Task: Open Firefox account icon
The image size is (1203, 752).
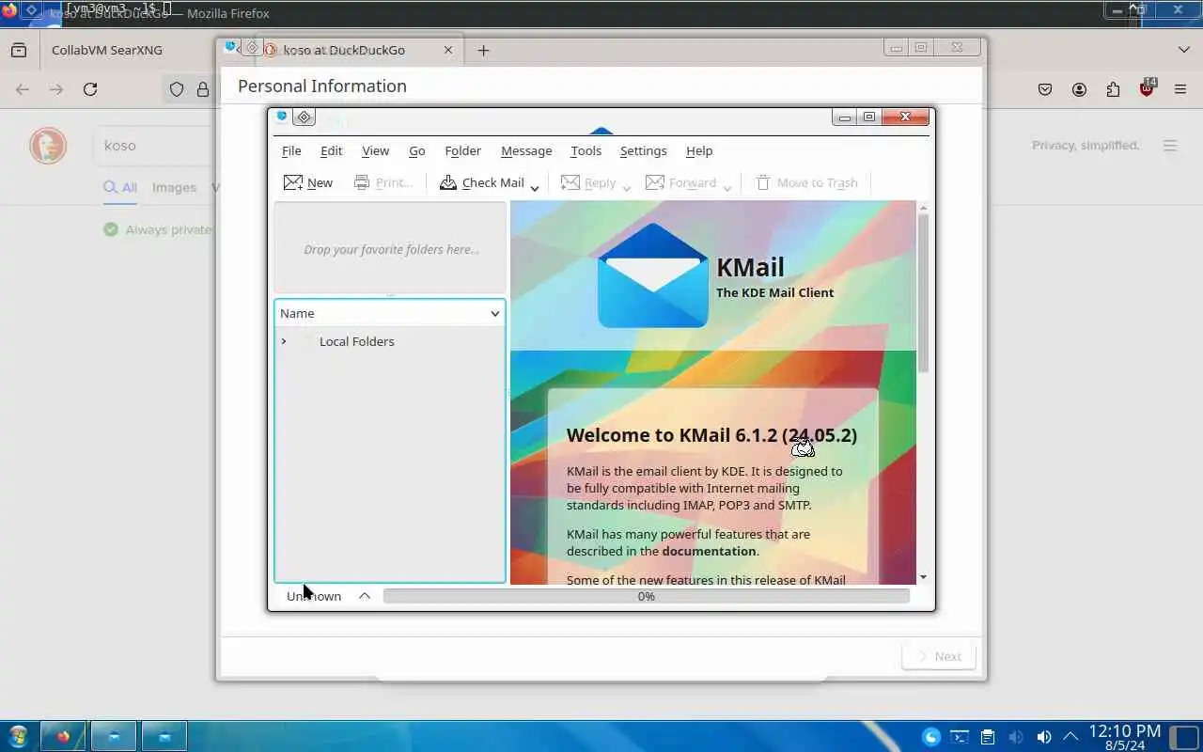Action: click(x=1079, y=89)
